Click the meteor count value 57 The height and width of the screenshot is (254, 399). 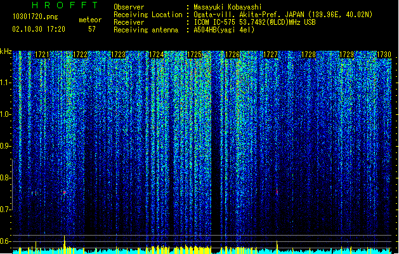click(92, 29)
